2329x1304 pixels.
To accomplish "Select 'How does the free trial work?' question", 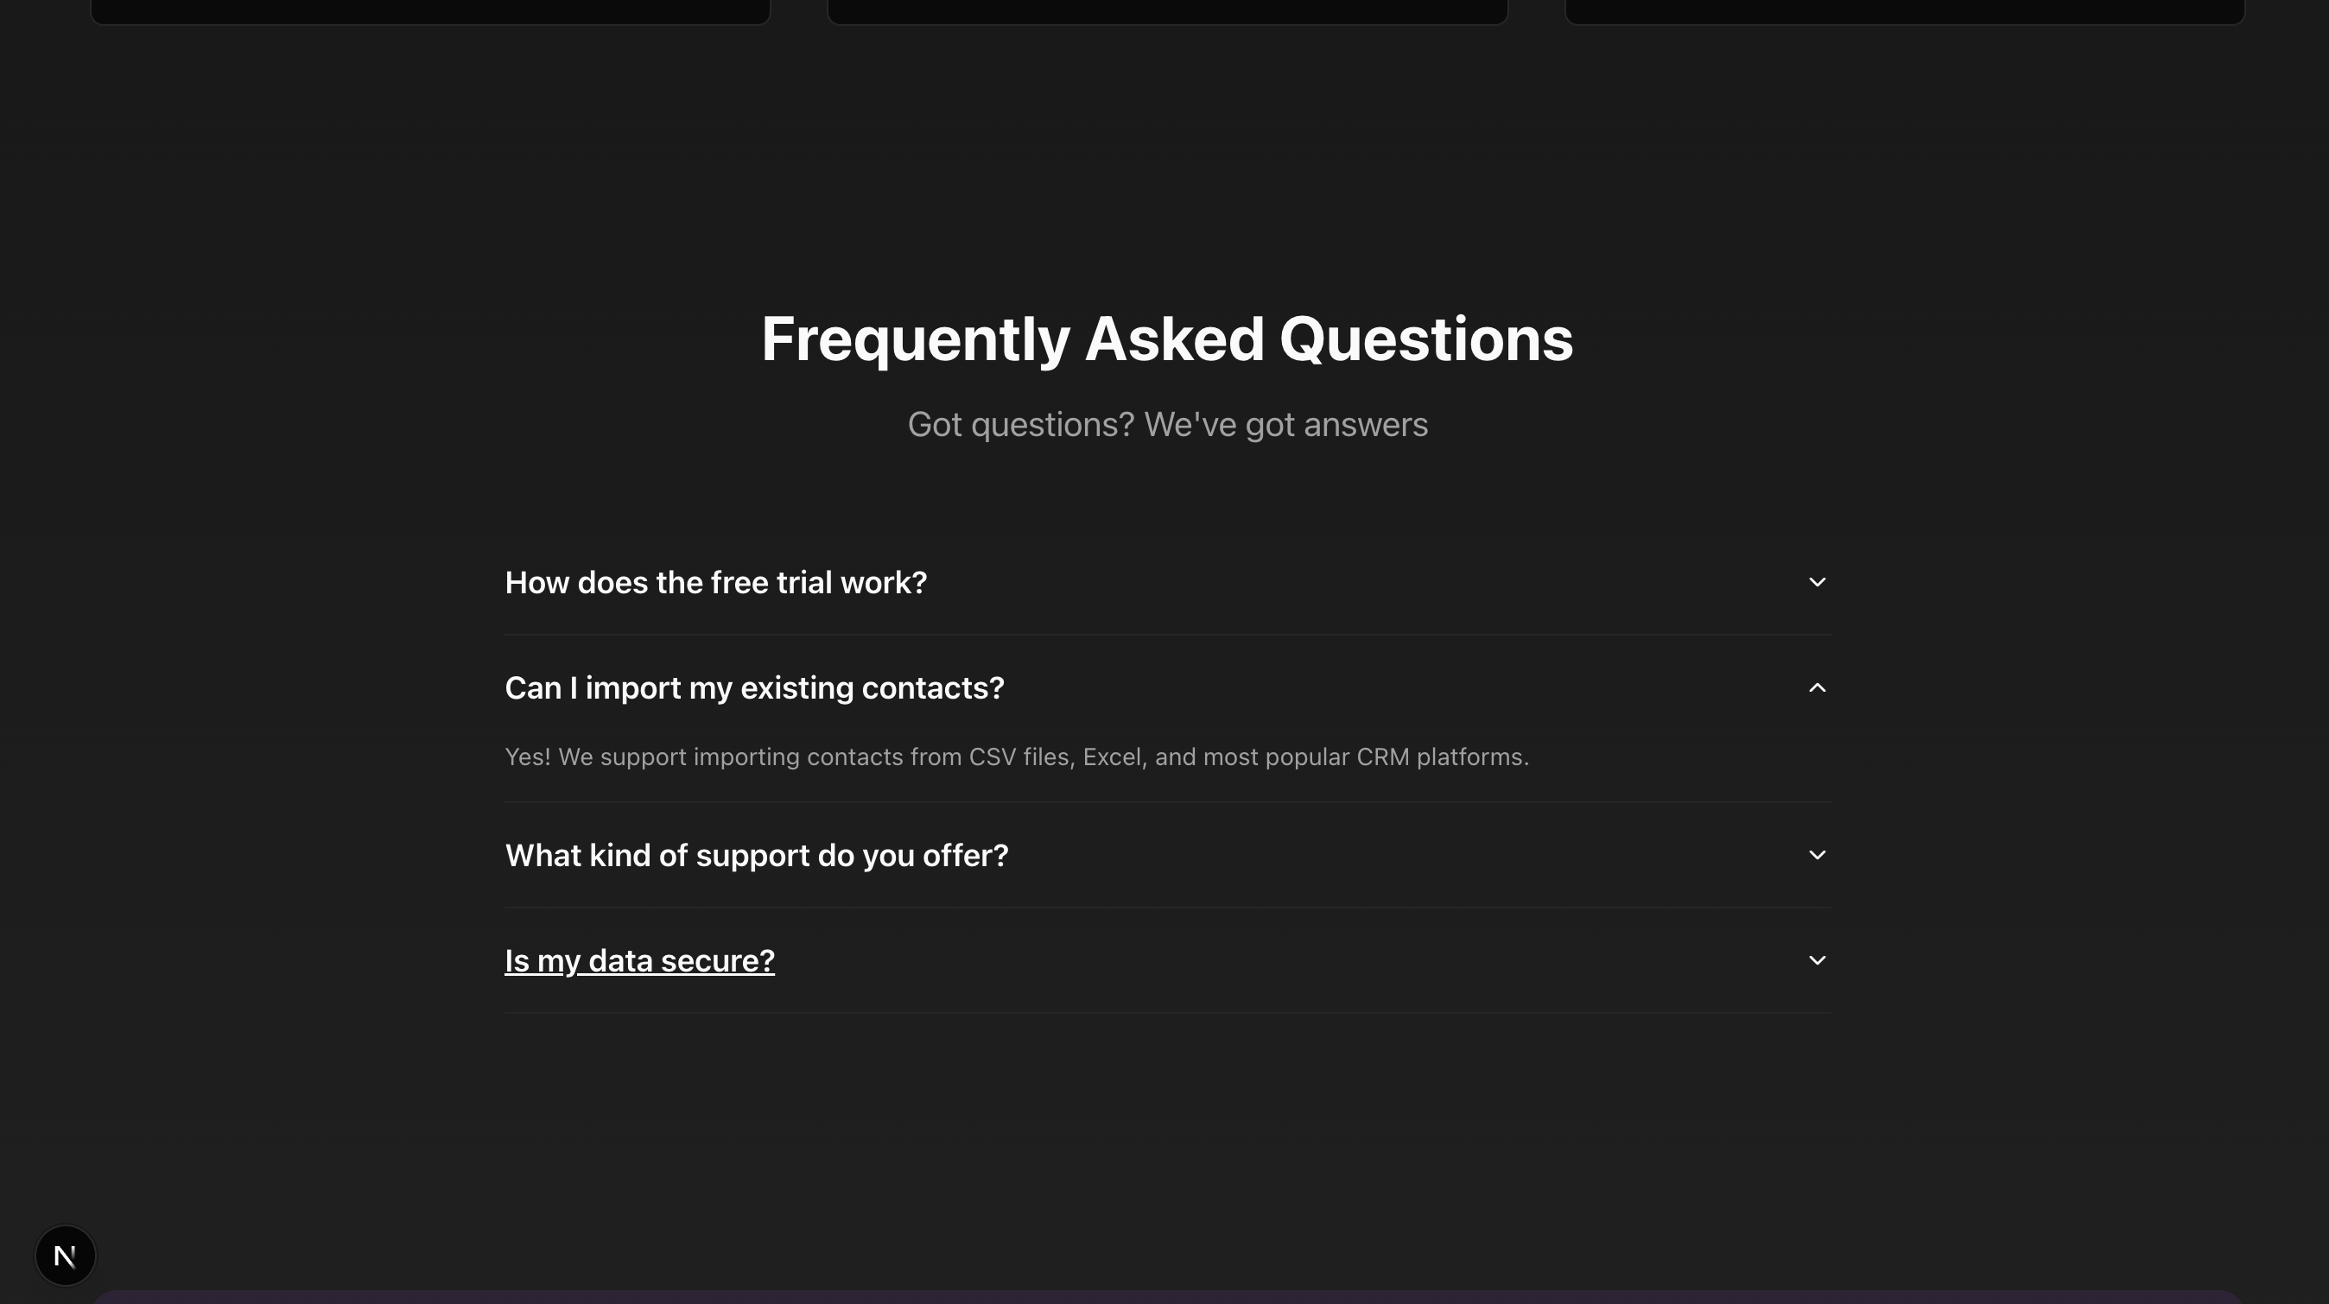I will [x=715, y=583].
